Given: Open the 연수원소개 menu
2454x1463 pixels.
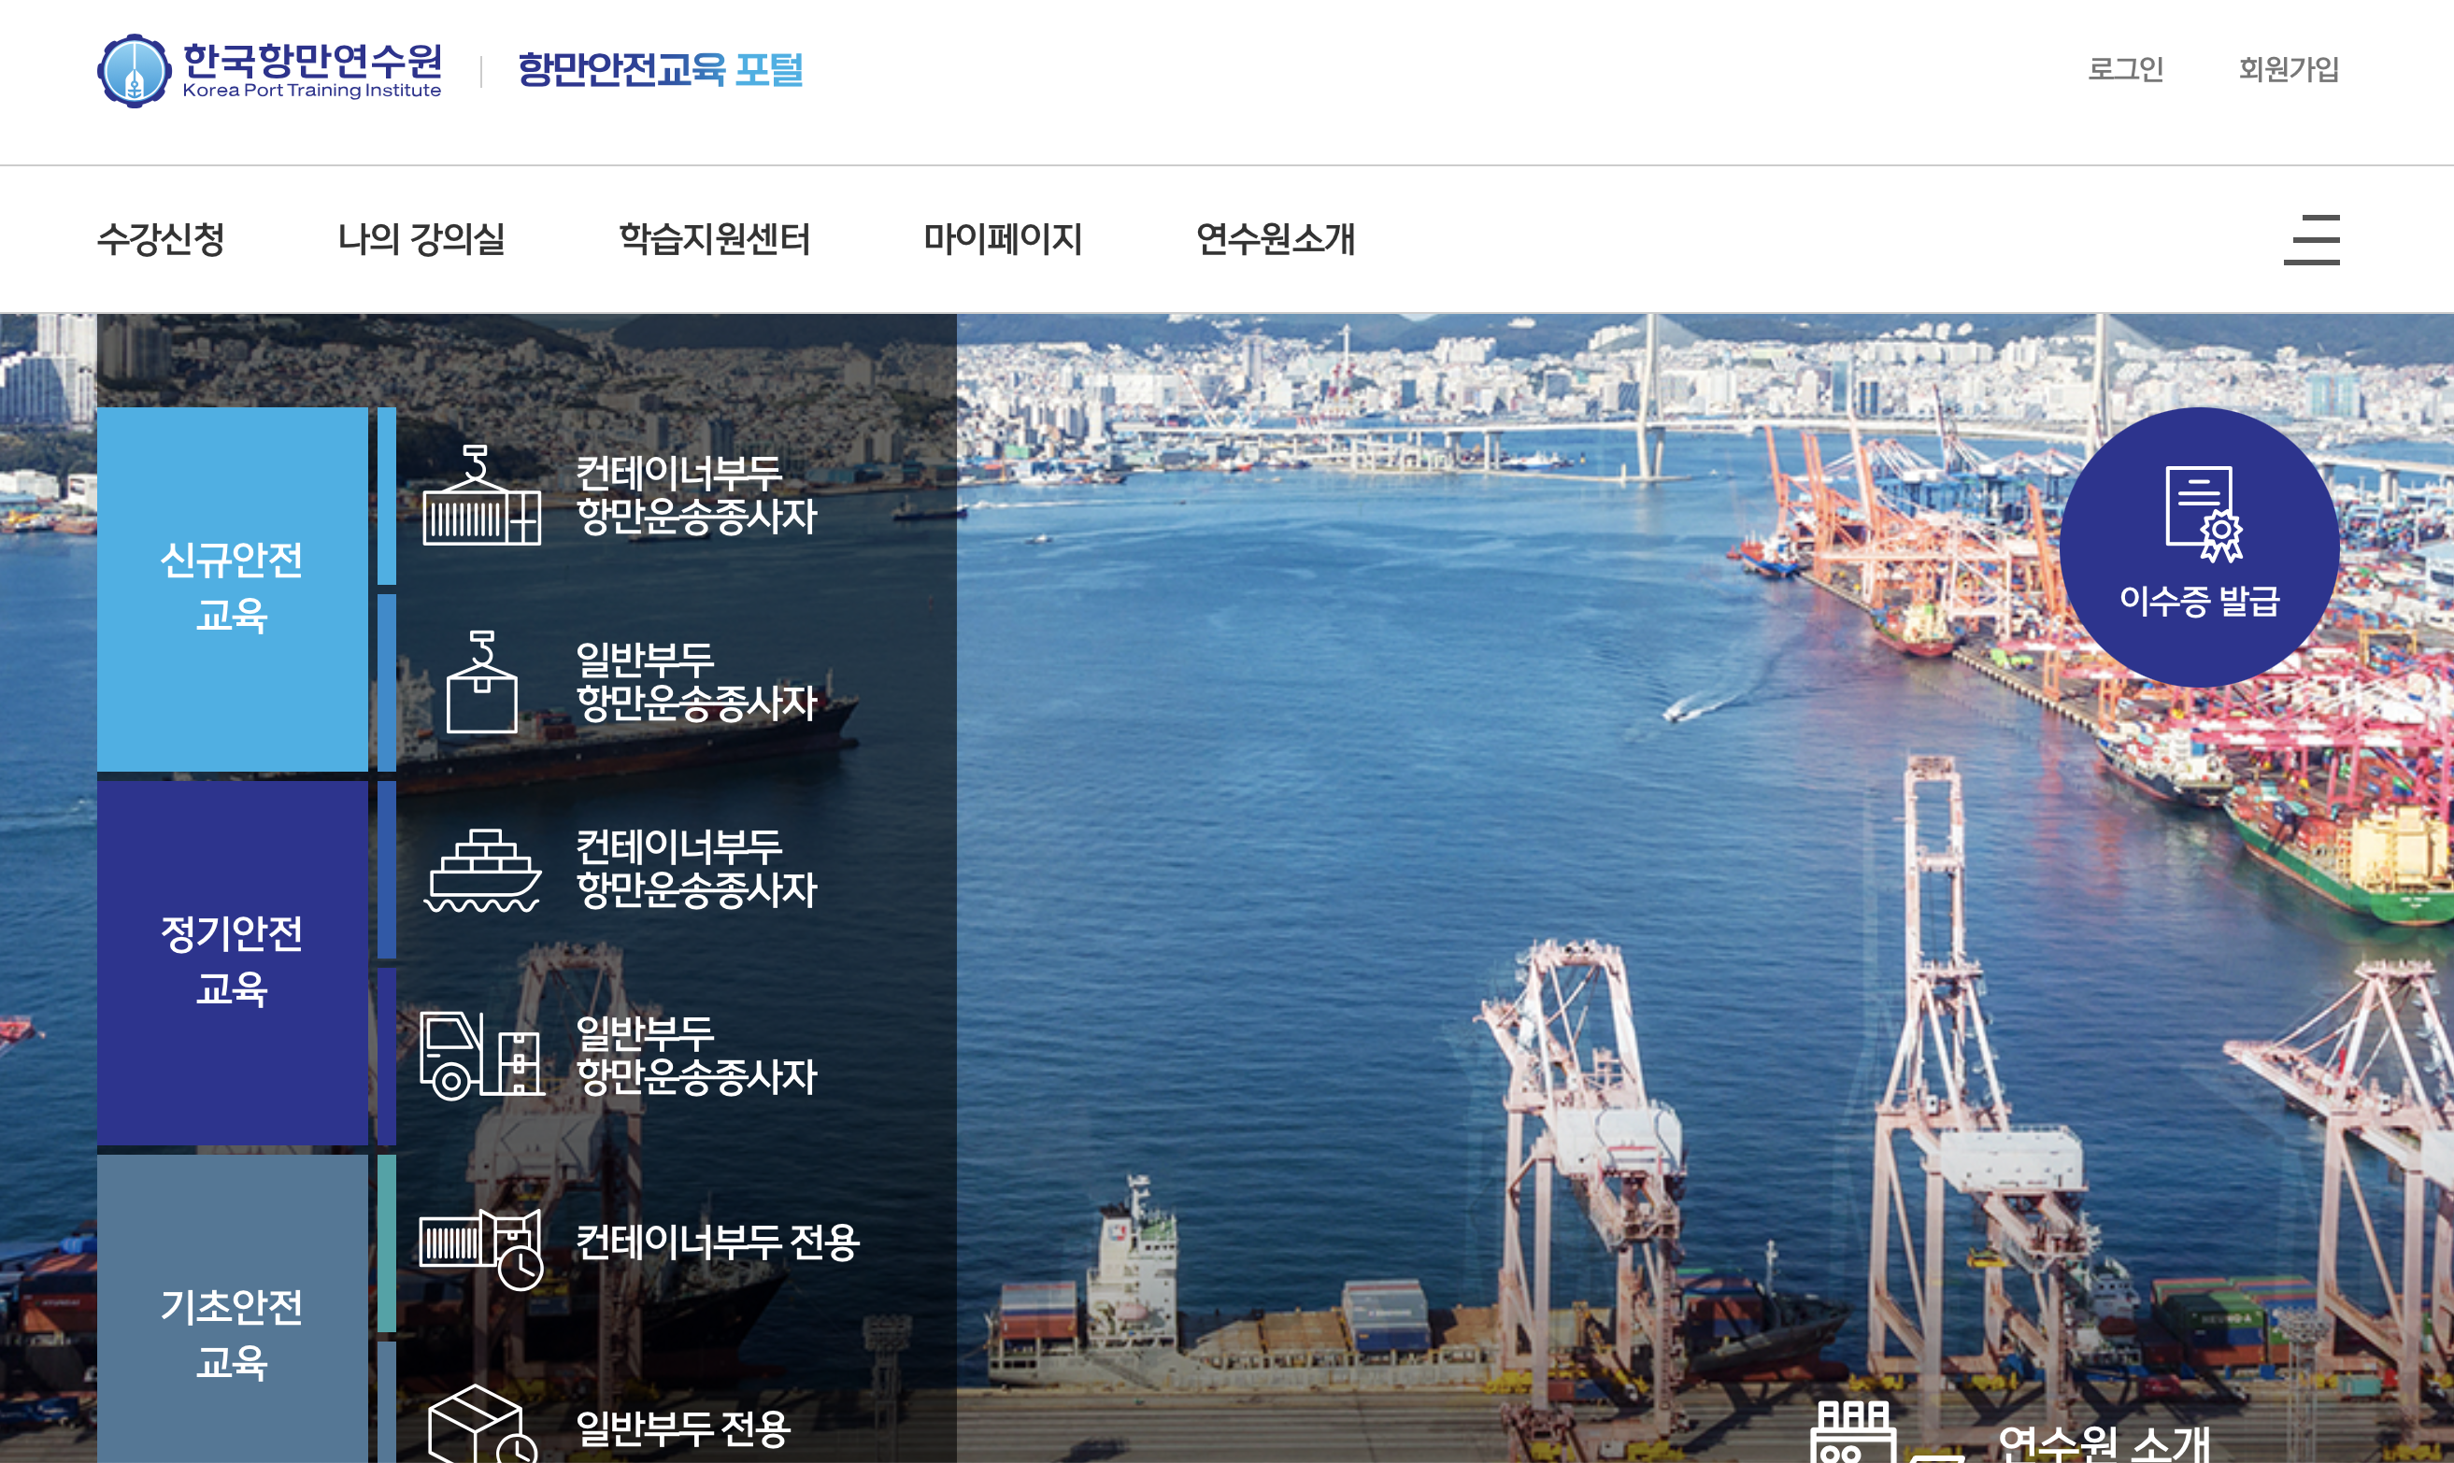Looking at the screenshot, I should click(x=1275, y=238).
